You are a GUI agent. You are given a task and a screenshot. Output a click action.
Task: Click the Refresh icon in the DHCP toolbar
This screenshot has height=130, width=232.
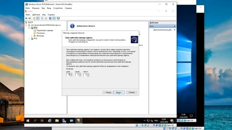46,18
